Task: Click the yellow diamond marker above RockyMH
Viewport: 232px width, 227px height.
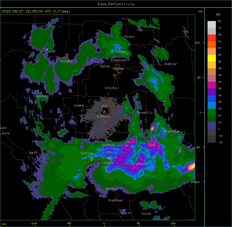Action: tap(67, 55)
